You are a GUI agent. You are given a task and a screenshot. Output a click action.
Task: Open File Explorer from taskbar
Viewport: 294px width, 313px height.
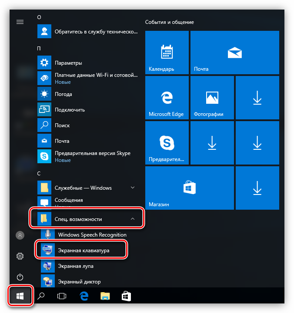(x=105, y=296)
